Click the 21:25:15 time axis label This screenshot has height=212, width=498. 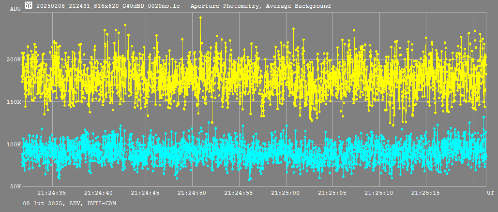click(x=426, y=193)
